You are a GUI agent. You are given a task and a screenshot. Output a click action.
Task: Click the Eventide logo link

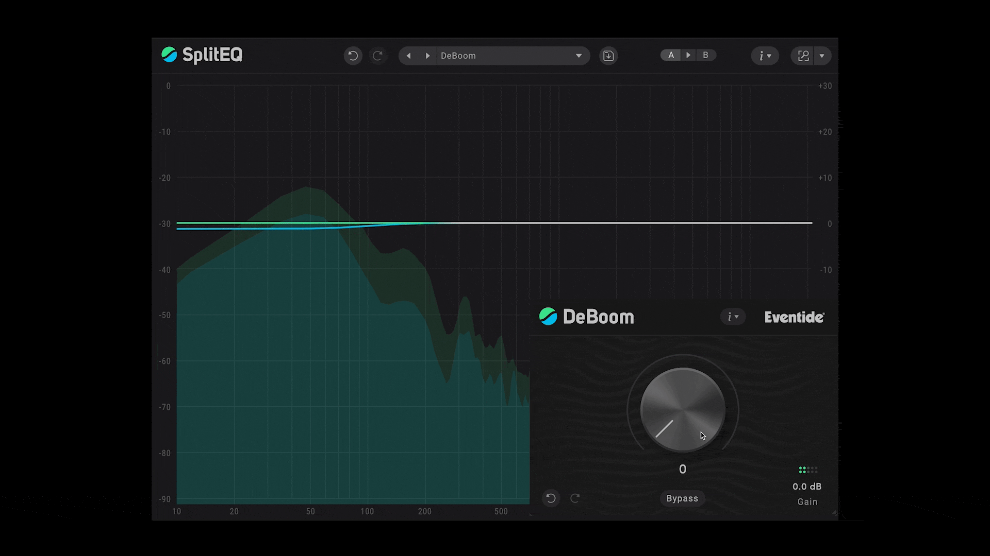click(x=794, y=317)
